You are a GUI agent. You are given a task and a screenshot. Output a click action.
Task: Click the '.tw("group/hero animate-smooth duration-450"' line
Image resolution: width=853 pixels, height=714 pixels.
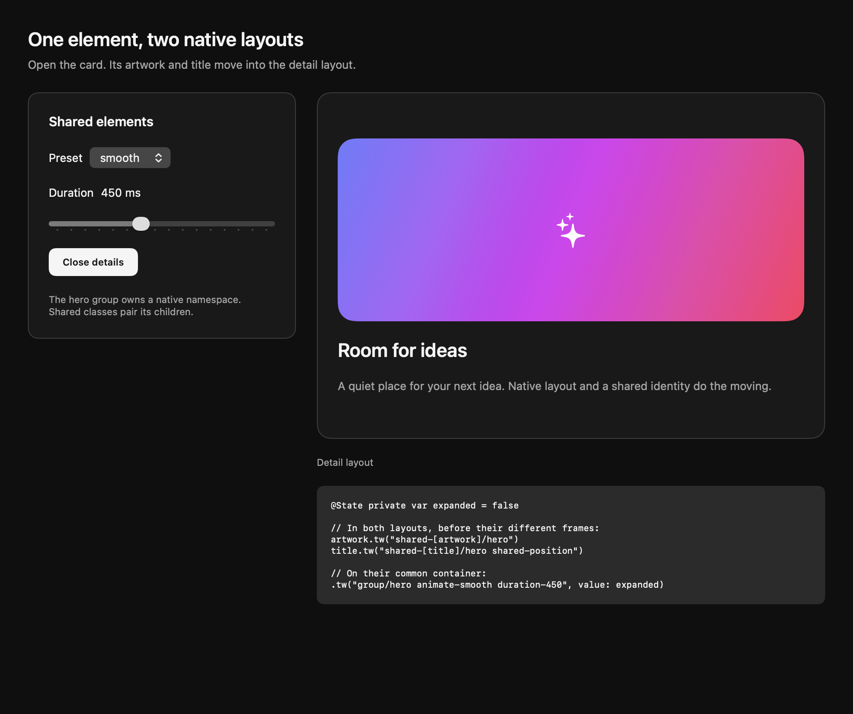[497, 585]
